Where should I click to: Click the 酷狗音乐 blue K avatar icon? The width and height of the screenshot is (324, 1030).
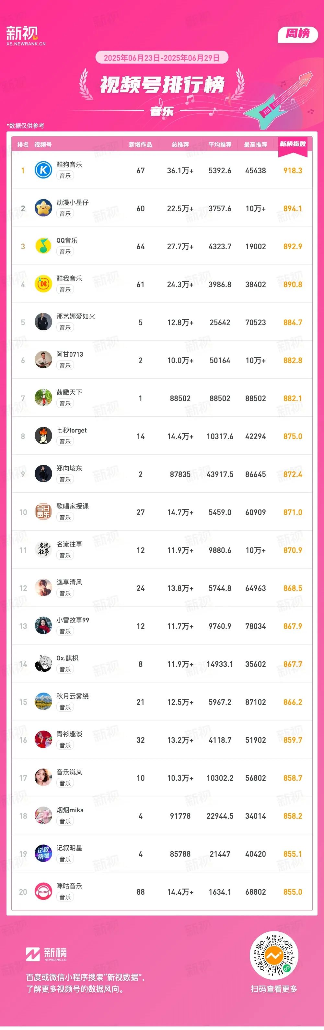pyautogui.click(x=43, y=170)
